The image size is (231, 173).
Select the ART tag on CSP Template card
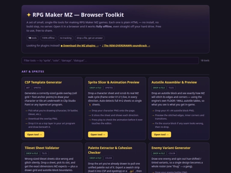tap(28, 88)
